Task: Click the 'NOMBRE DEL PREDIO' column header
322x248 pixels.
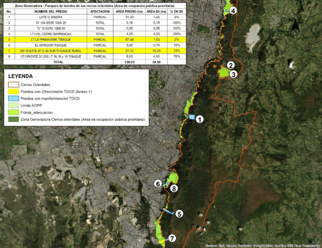Action: (51, 12)
